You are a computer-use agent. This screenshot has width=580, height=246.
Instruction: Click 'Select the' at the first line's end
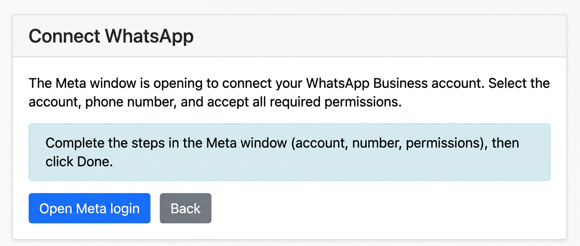pyautogui.click(x=519, y=83)
